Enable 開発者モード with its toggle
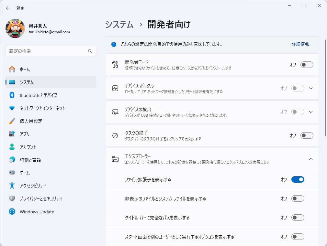327x246 pixels. [306, 65]
